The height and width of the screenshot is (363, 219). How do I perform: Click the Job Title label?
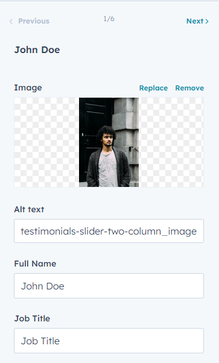point(32,318)
